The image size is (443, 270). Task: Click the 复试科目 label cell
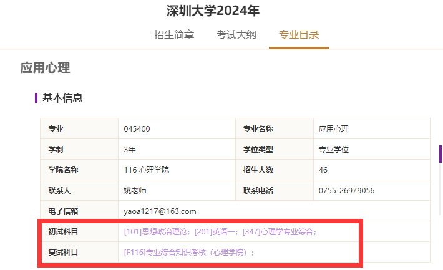(x=79, y=252)
